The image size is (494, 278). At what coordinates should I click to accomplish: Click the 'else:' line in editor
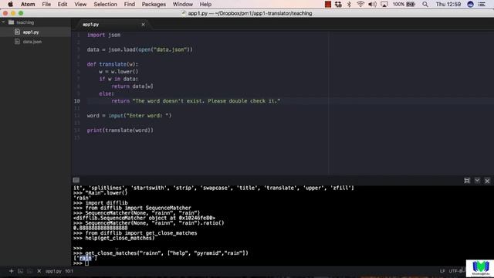[x=107, y=93]
